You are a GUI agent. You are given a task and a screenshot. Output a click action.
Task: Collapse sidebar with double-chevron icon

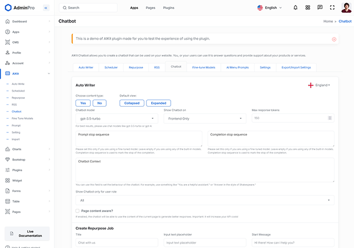pyautogui.click(x=45, y=8)
